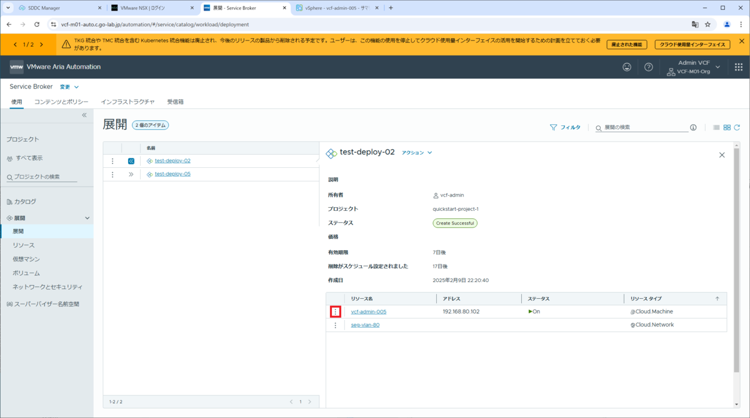This screenshot has height=418, width=750.
Task: Collapse the 展開 sidebar section
Action: click(x=87, y=218)
